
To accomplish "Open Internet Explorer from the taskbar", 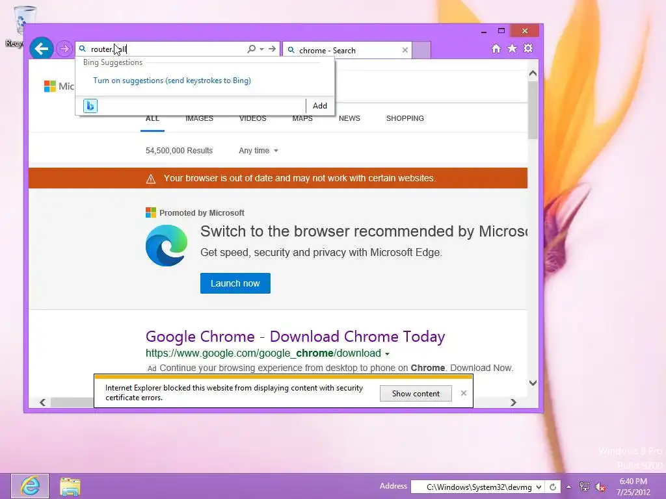I will click(30, 486).
